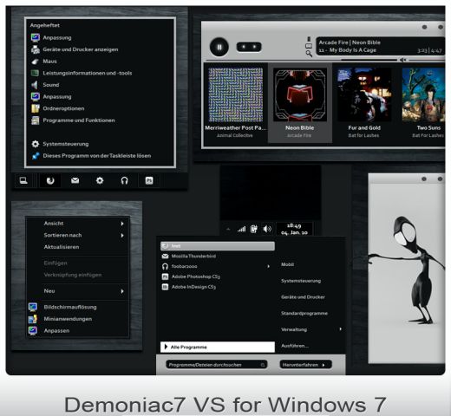The height and width of the screenshot is (416, 451).
Task: Open the tray clock showing 18:49
Action: (x=294, y=229)
